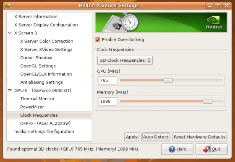Viewport: 235px width, 162px height.
Task: Select GPU 0 - (GeForce 9600 GT)
Action: (x=43, y=91)
